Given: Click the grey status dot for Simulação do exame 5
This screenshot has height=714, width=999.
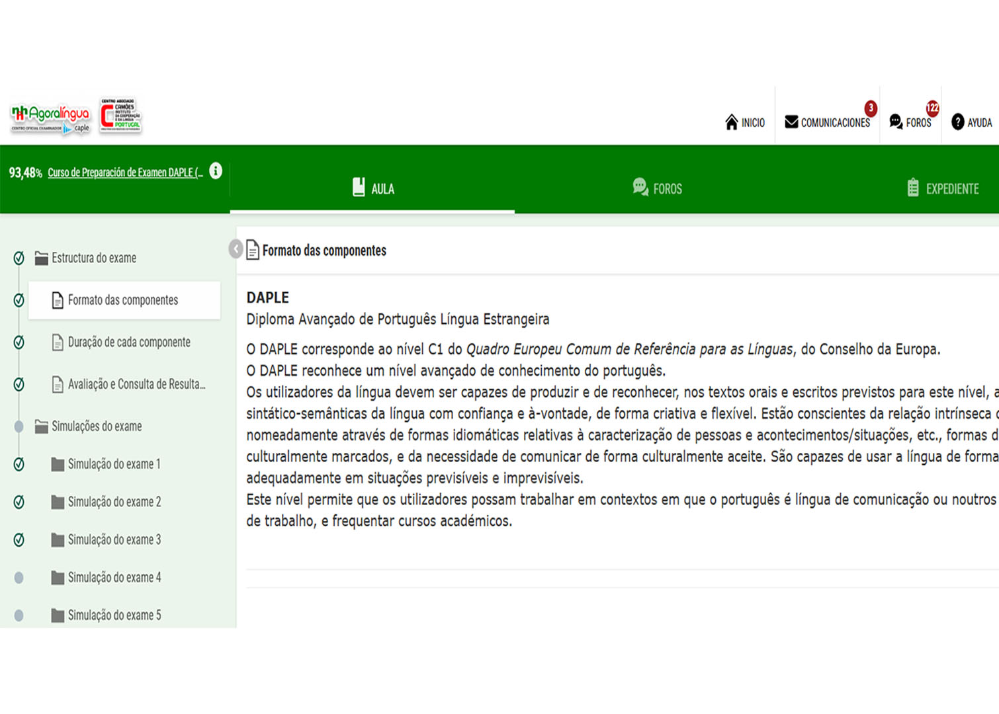Looking at the screenshot, I should point(19,615).
